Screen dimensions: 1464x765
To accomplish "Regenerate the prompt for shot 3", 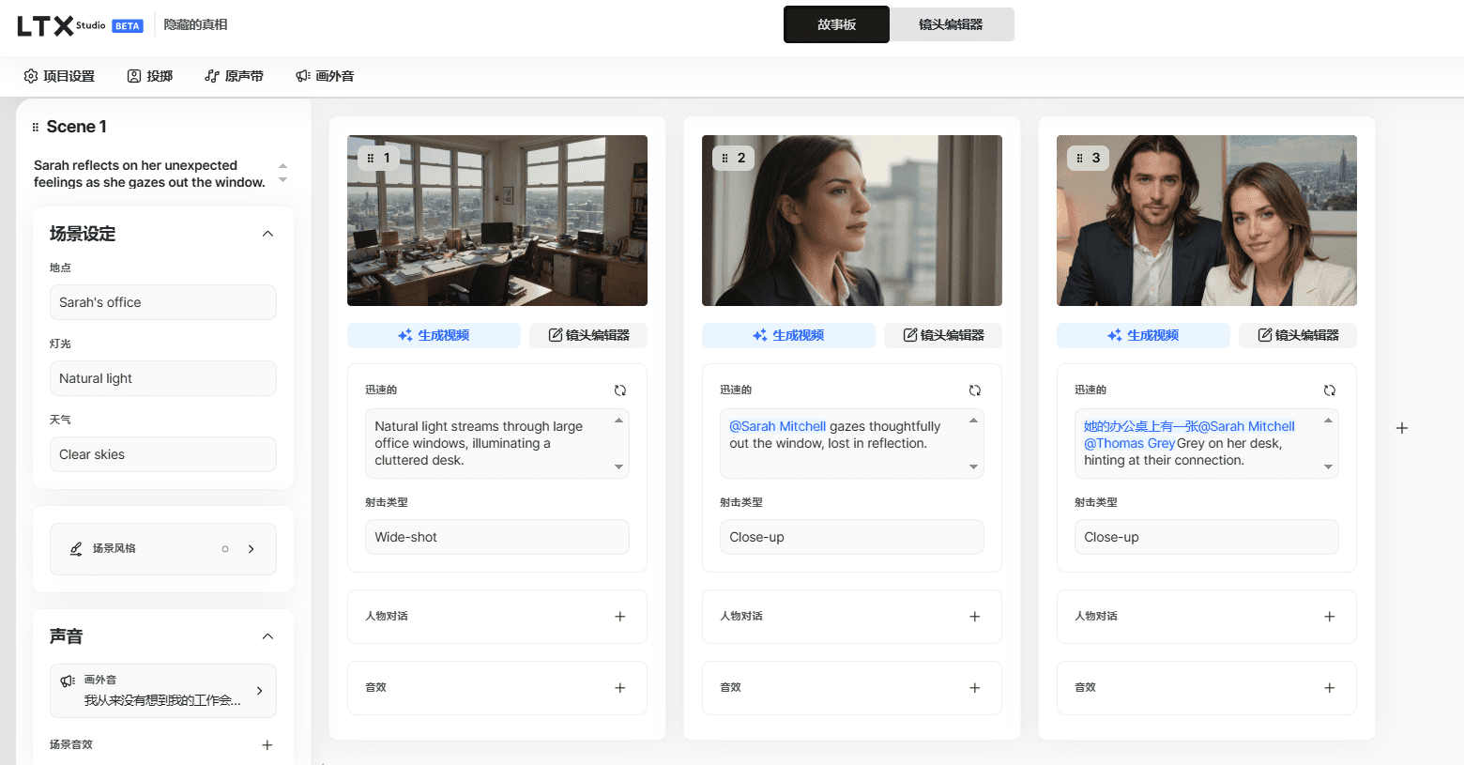I will pos(1330,390).
